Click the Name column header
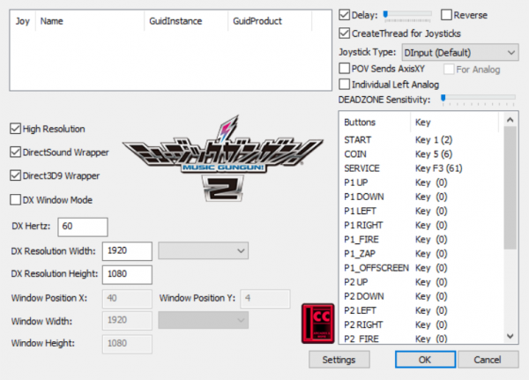The height and width of the screenshot is (380, 529). 53,19
